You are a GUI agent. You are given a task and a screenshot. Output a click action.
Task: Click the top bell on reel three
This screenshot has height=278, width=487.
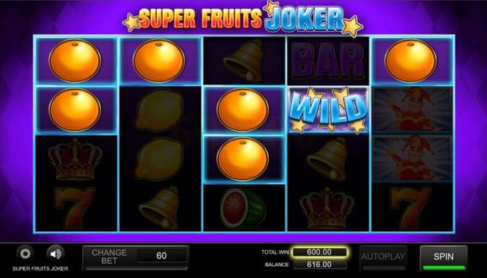tap(243, 61)
